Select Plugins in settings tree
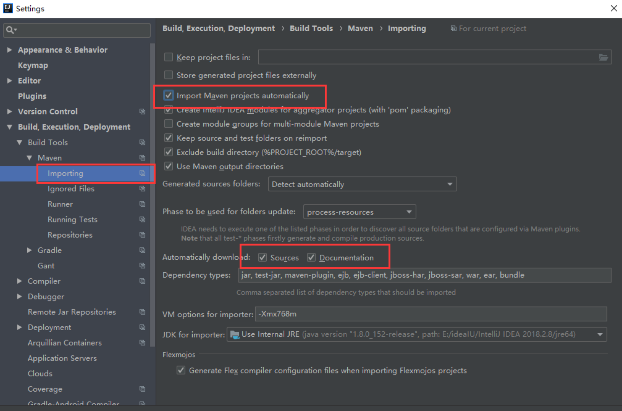This screenshot has width=622, height=411. (32, 96)
